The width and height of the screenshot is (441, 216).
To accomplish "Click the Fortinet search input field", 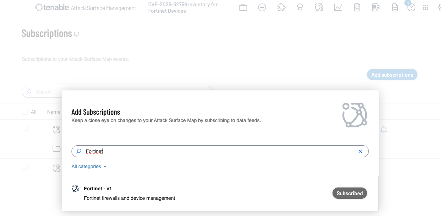I will point(218,151).
